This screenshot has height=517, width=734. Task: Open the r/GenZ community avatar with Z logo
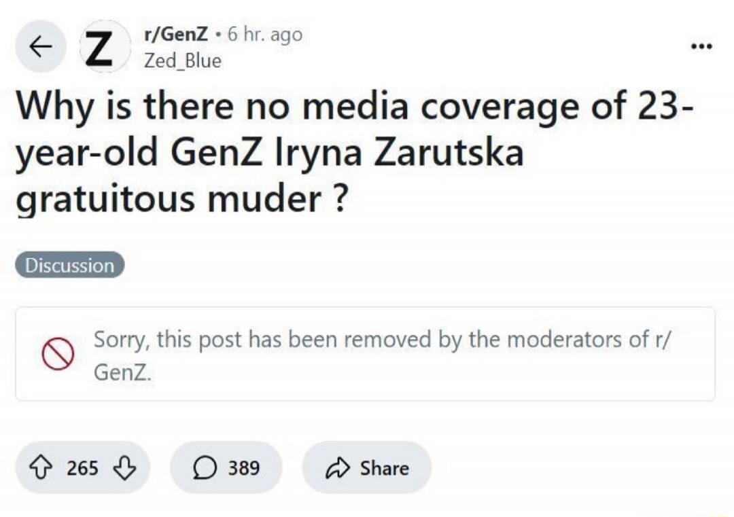point(105,46)
